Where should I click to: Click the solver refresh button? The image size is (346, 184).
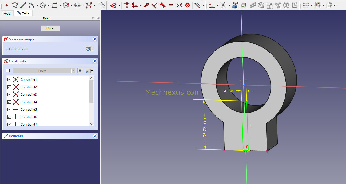click(x=88, y=49)
